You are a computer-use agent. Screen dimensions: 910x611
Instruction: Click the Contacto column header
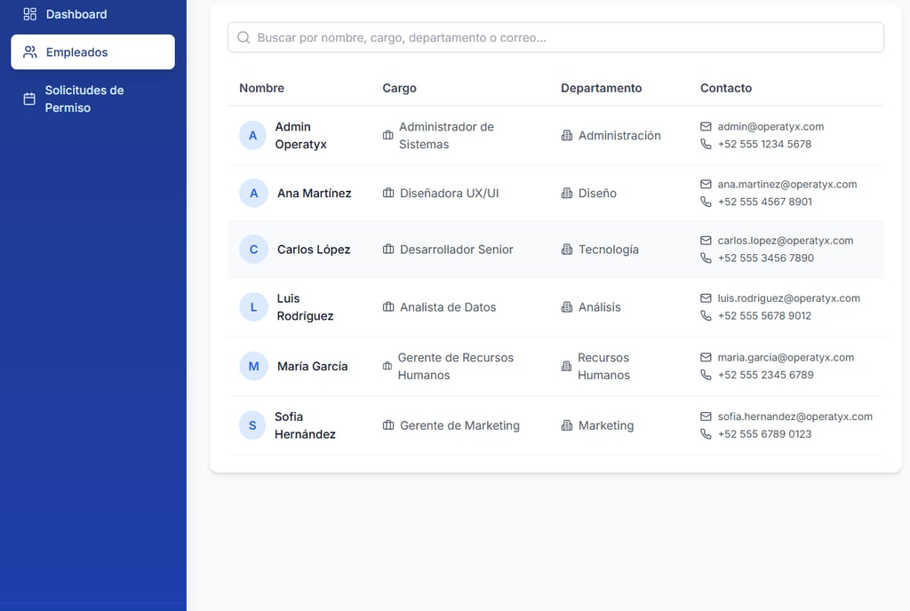(x=726, y=88)
